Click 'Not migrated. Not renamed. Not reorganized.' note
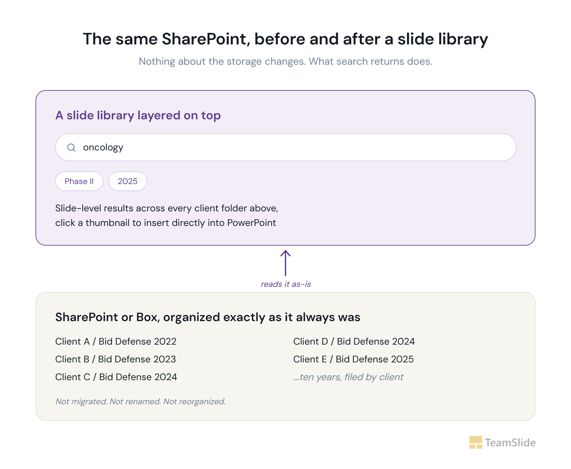This screenshot has height=469, width=571. point(140,401)
